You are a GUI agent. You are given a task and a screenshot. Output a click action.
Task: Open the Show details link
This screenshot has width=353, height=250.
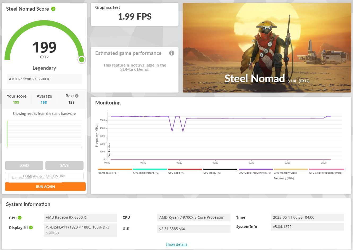(x=176, y=244)
